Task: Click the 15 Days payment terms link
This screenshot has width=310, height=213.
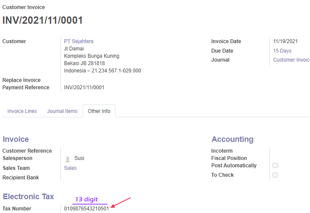Action: pyautogui.click(x=282, y=51)
